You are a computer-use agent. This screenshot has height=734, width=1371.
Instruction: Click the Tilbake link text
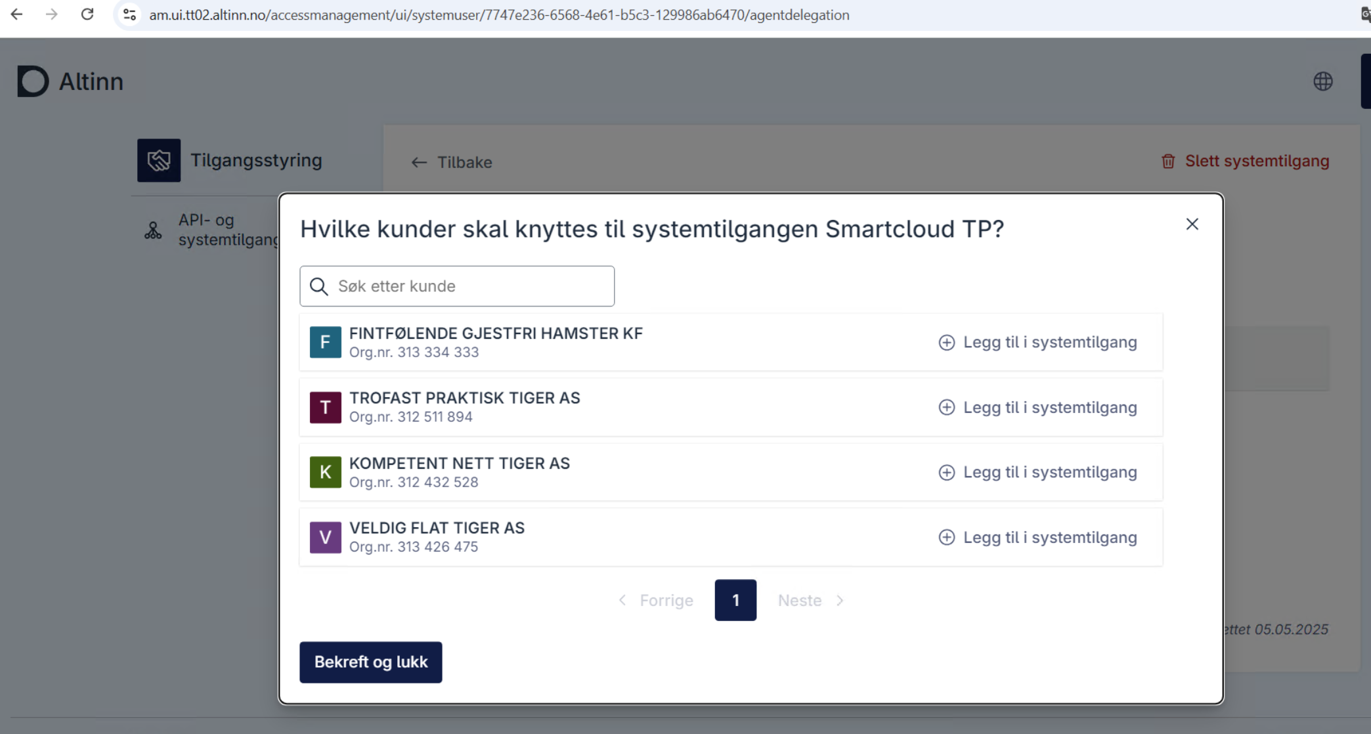click(465, 162)
